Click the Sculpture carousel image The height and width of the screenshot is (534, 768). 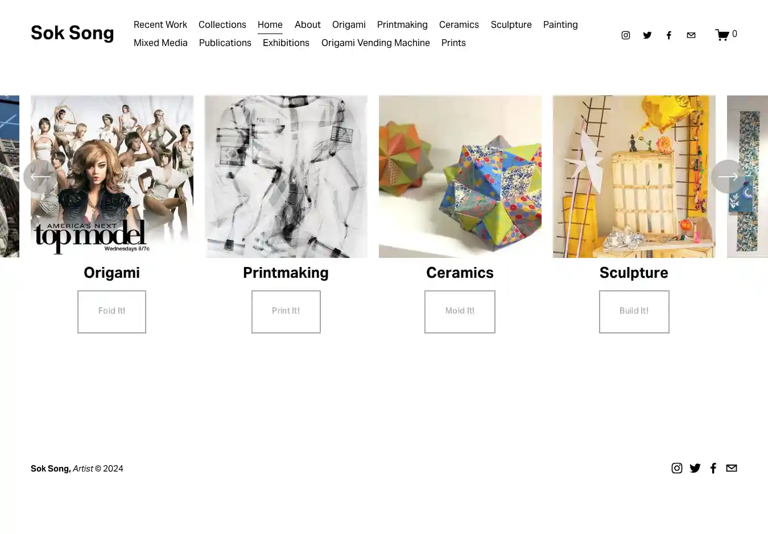634,177
